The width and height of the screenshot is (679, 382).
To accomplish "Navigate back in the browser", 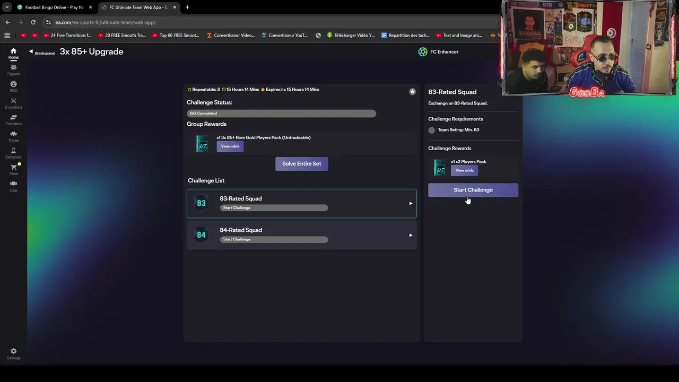I will [7, 22].
